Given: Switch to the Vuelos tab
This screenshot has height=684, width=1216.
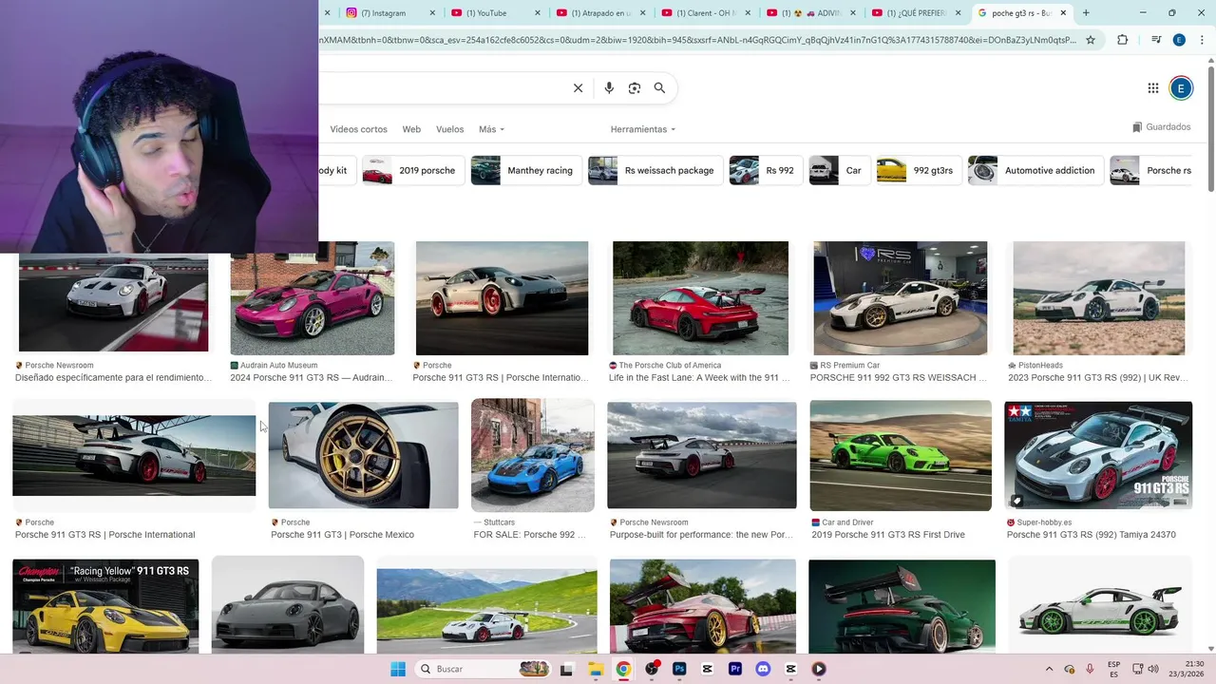Looking at the screenshot, I should (x=449, y=129).
